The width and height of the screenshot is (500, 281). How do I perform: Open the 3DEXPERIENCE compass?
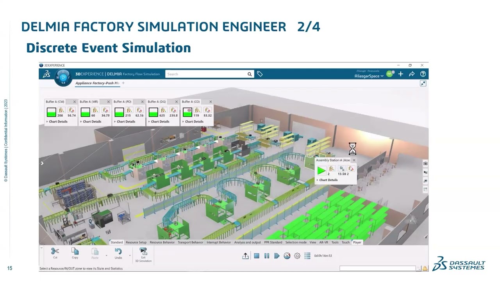62,77
